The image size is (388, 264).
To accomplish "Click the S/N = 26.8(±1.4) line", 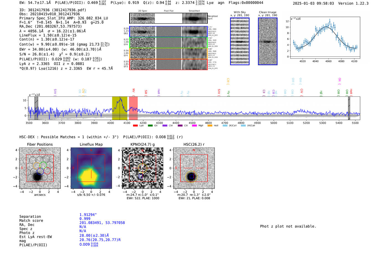I will click(54, 54).
